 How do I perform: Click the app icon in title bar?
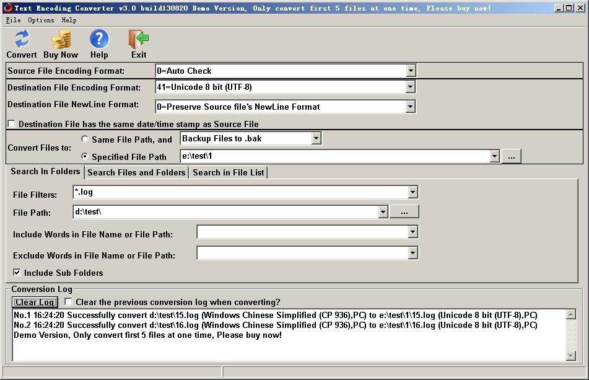pyautogui.click(x=8, y=8)
